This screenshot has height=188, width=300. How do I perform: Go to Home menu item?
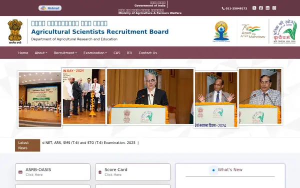[x=23, y=53]
